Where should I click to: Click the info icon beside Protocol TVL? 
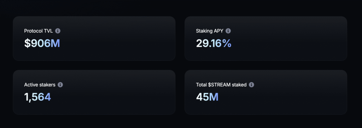58,31
